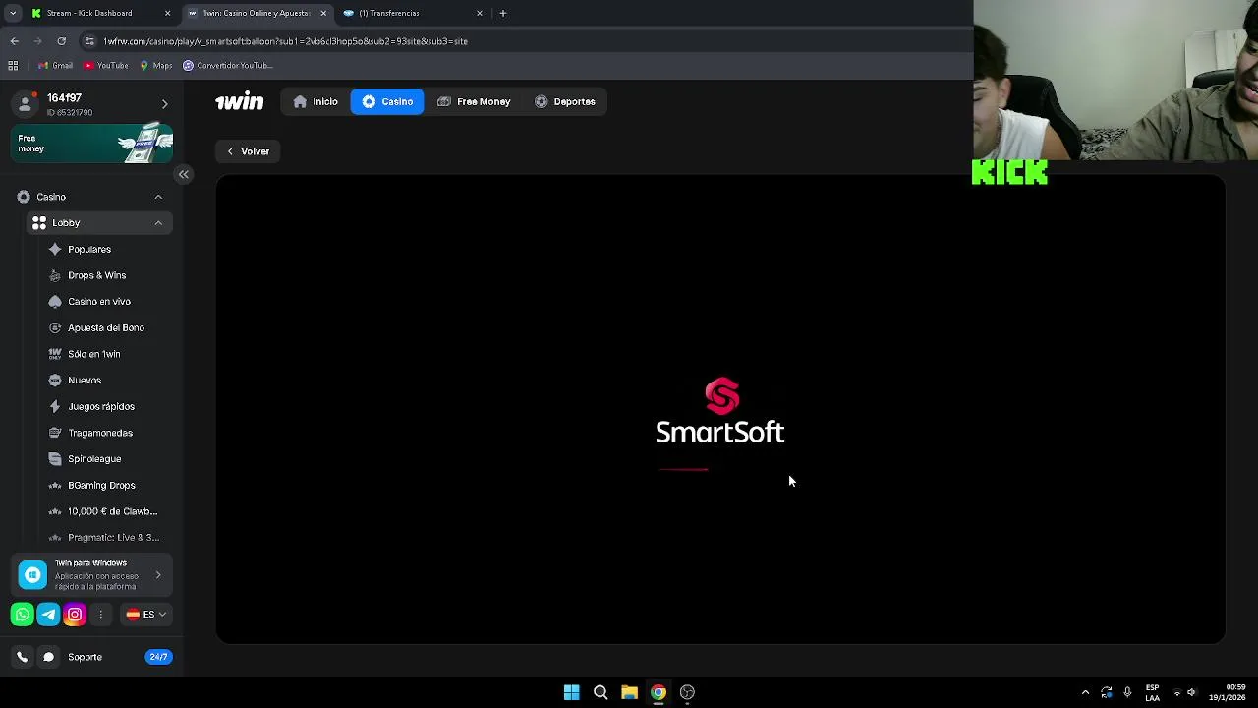1258x708 pixels.
Task: Click the site info icon in address bar
Action: tap(89, 41)
